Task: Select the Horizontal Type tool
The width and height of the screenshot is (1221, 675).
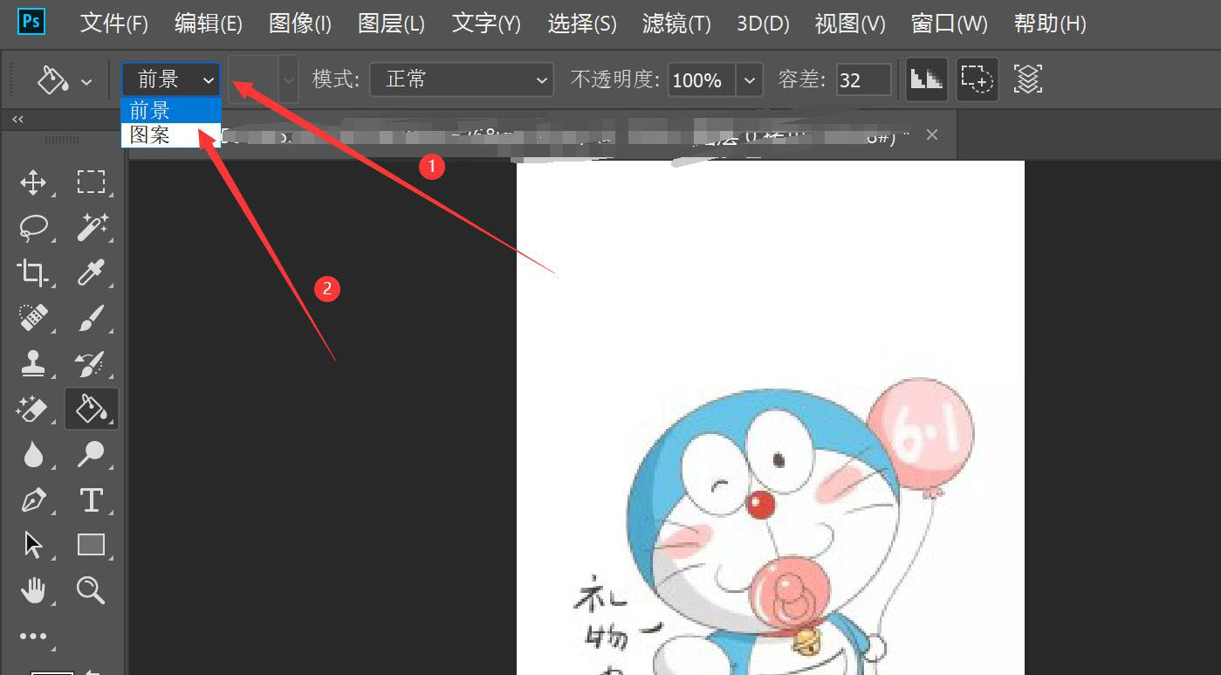Action: [91, 500]
